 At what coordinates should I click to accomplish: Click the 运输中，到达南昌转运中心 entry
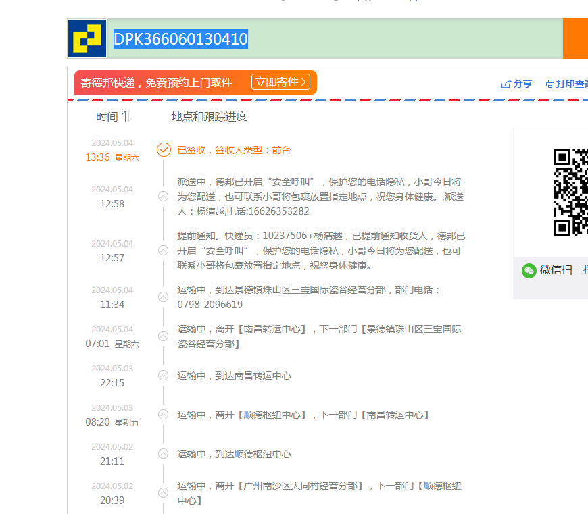(234, 376)
